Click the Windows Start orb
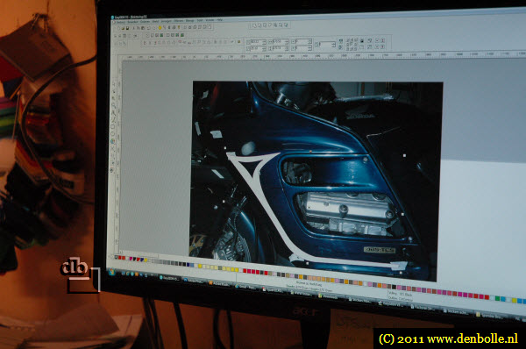 click(111, 272)
